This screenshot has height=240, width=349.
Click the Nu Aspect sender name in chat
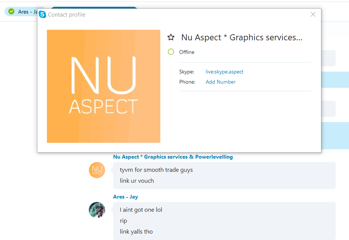(173, 157)
